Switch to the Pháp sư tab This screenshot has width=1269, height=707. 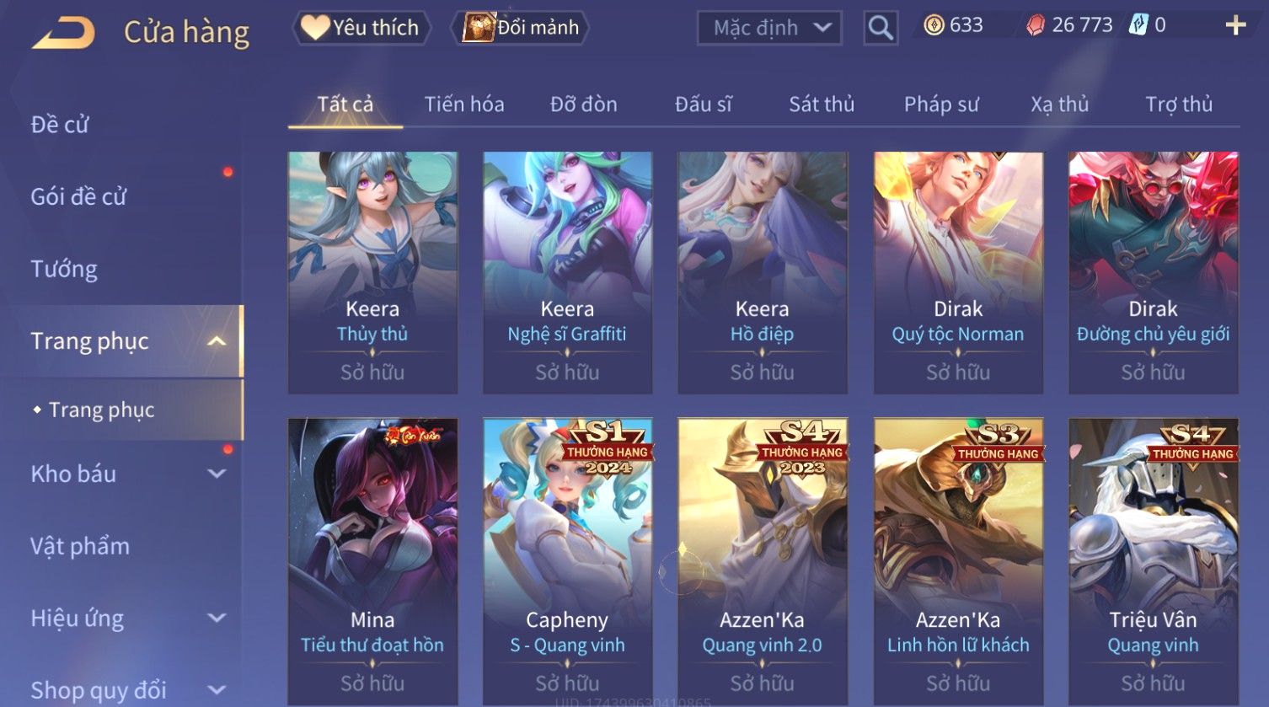point(941,104)
